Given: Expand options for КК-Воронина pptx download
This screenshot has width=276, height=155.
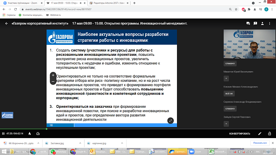Looking at the screenshot, I should 38,143.
